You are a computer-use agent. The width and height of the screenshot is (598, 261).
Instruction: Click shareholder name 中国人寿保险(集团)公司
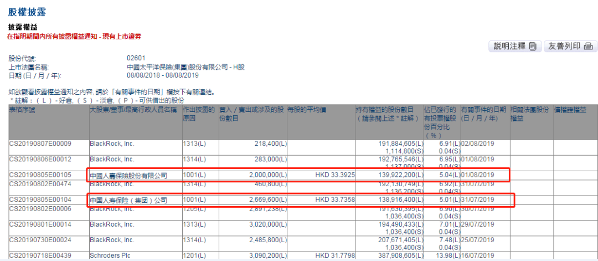(x=128, y=200)
